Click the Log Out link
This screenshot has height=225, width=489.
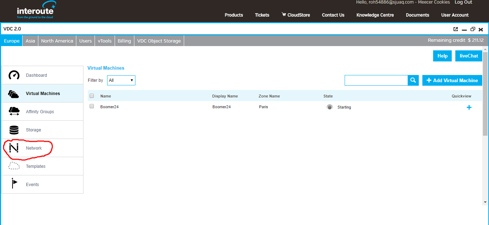(x=463, y=2)
